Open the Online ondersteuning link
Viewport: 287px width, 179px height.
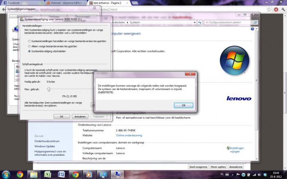coord(129,135)
